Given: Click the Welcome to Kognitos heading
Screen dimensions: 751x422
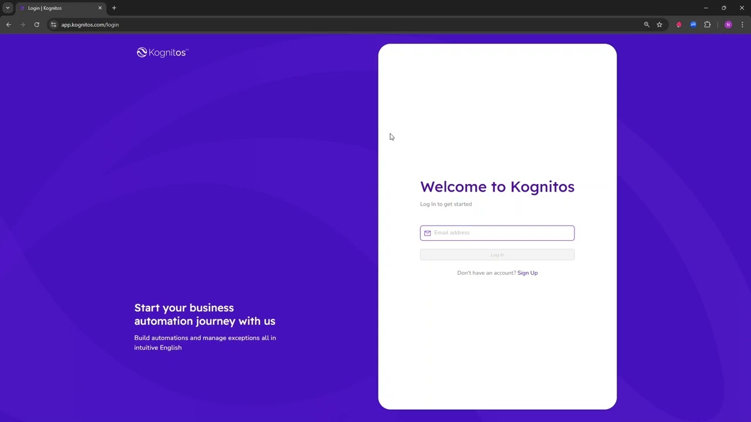Looking at the screenshot, I should [x=497, y=186].
